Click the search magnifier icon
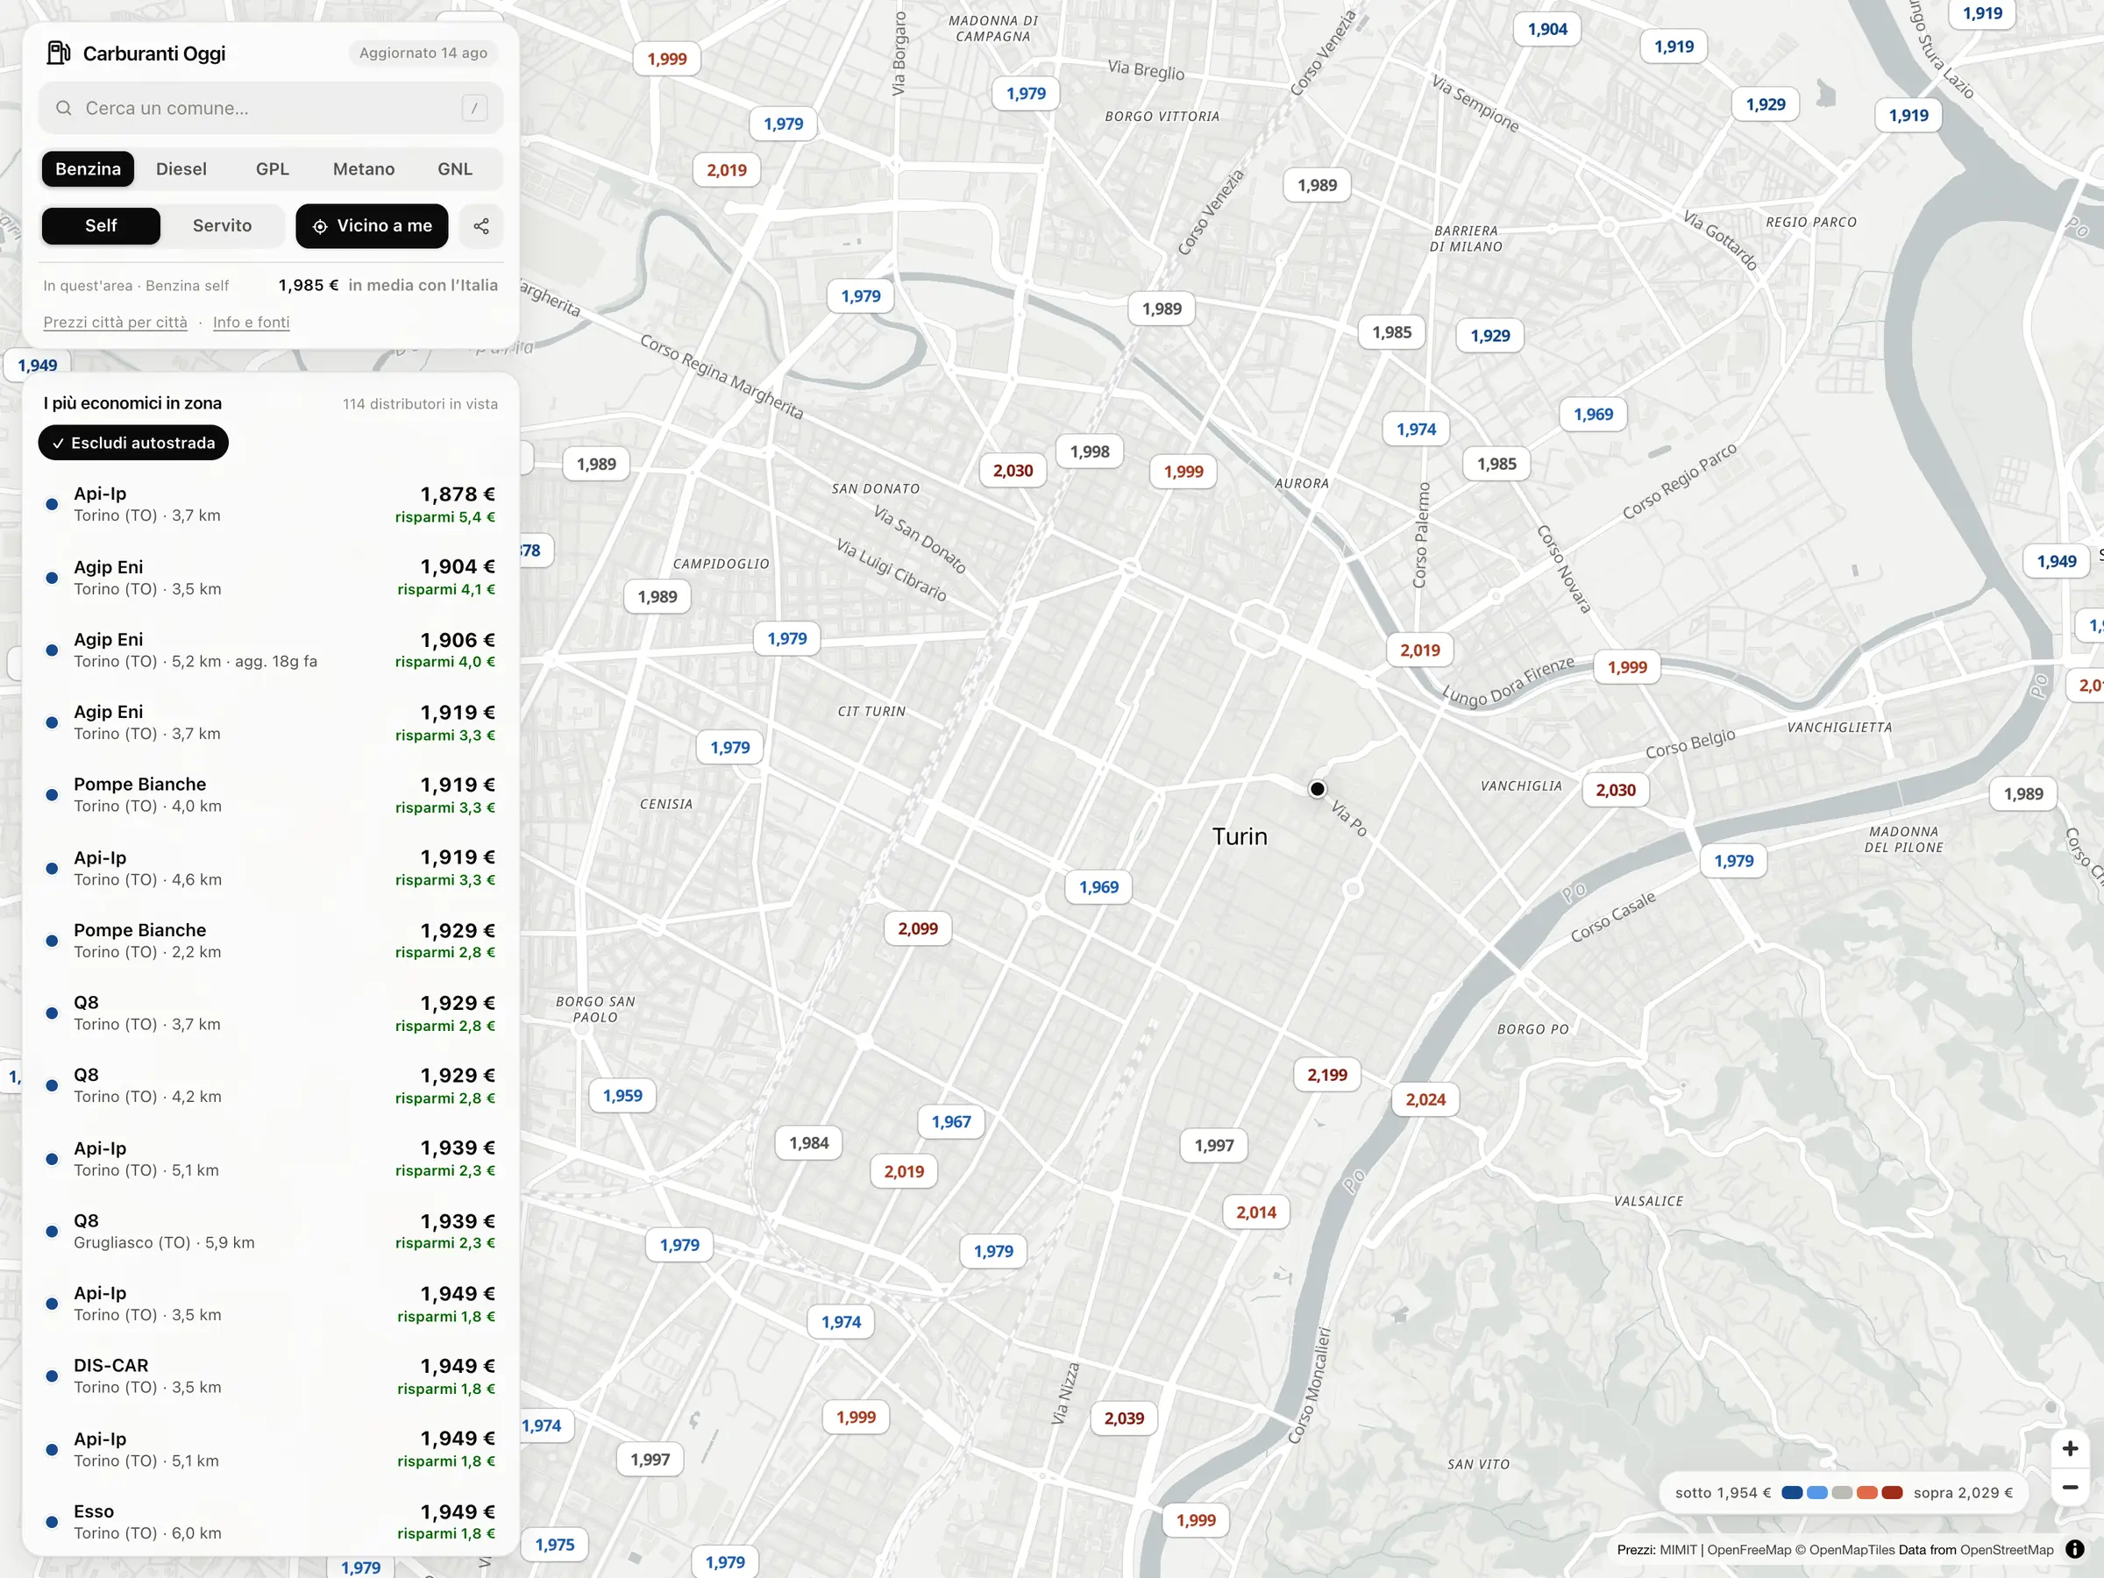Viewport: 2104px width, 1578px height. (x=64, y=109)
